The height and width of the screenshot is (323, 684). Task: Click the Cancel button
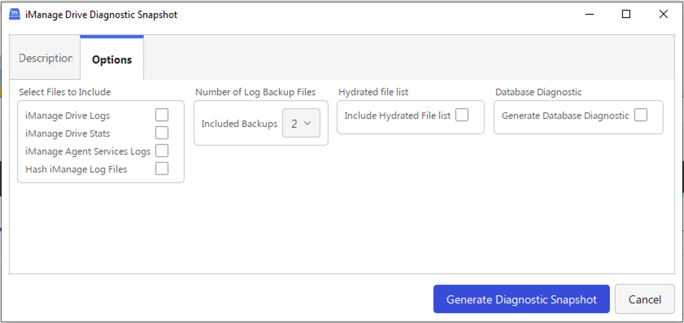pyautogui.click(x=644, y=299)
